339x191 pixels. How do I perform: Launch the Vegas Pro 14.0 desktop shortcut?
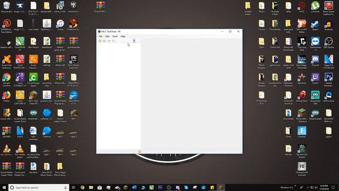[328, 62]
